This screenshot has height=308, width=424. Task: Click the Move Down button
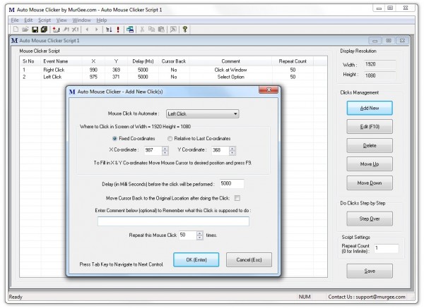pos(370,183)
